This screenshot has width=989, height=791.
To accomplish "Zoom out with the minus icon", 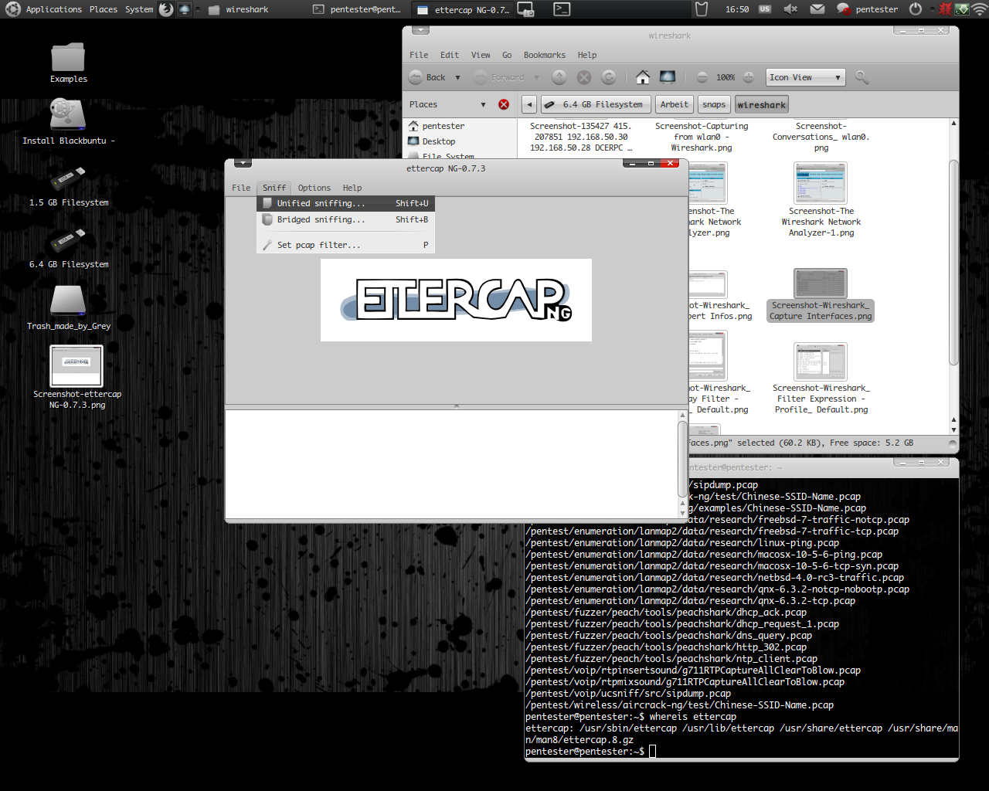I will [702, 77].
